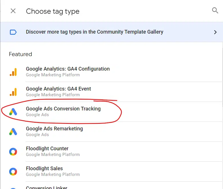The image size is (223, 189).
Task: Close the Choose tag type panel
Action: (x=13, y=11)
